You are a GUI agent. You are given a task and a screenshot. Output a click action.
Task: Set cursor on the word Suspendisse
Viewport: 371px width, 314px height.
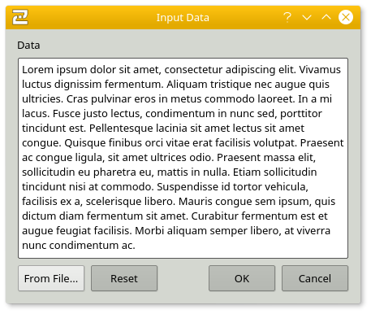click(x=185, y=187)
